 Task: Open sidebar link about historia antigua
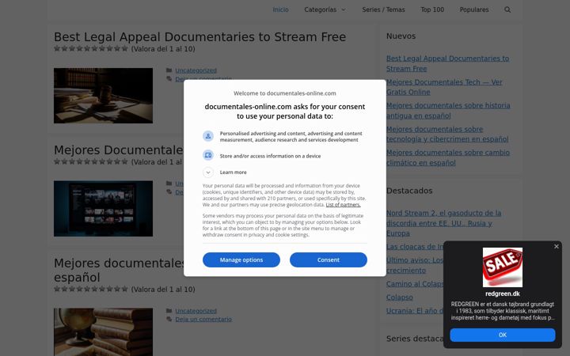(448, 111)
